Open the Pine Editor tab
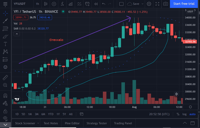Screen dimensions: 200x128 pos(72,123)
